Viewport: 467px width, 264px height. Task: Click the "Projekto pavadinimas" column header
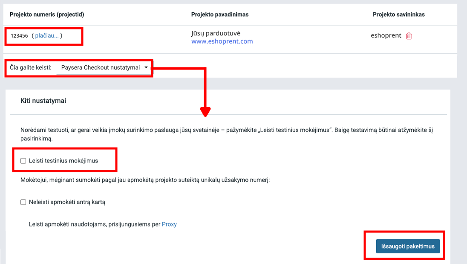220,15
